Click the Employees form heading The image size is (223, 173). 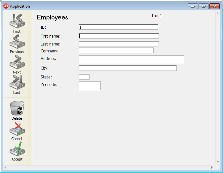click(52, 17)
